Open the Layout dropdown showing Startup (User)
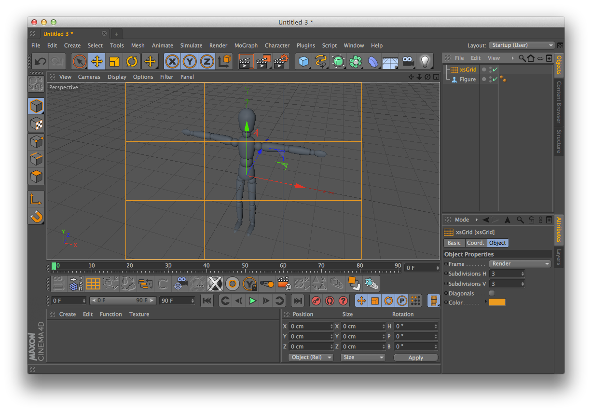Screen dimensions: 592x412 522,45
